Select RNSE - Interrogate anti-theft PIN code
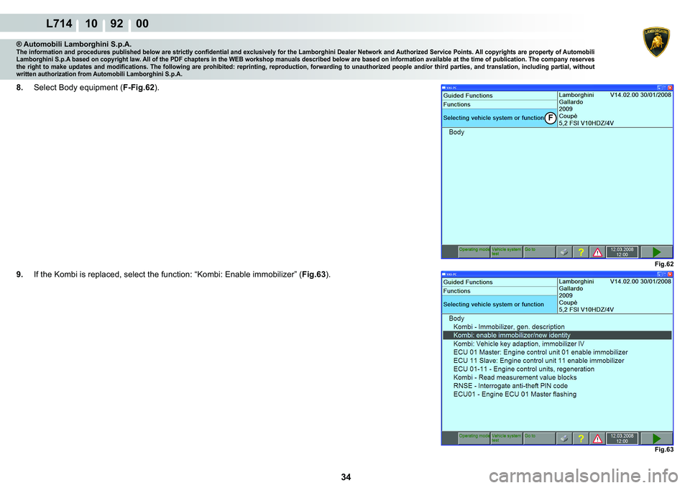Image resolution: width=690 pixels, height=488 pixels. [x=510, y=385]
